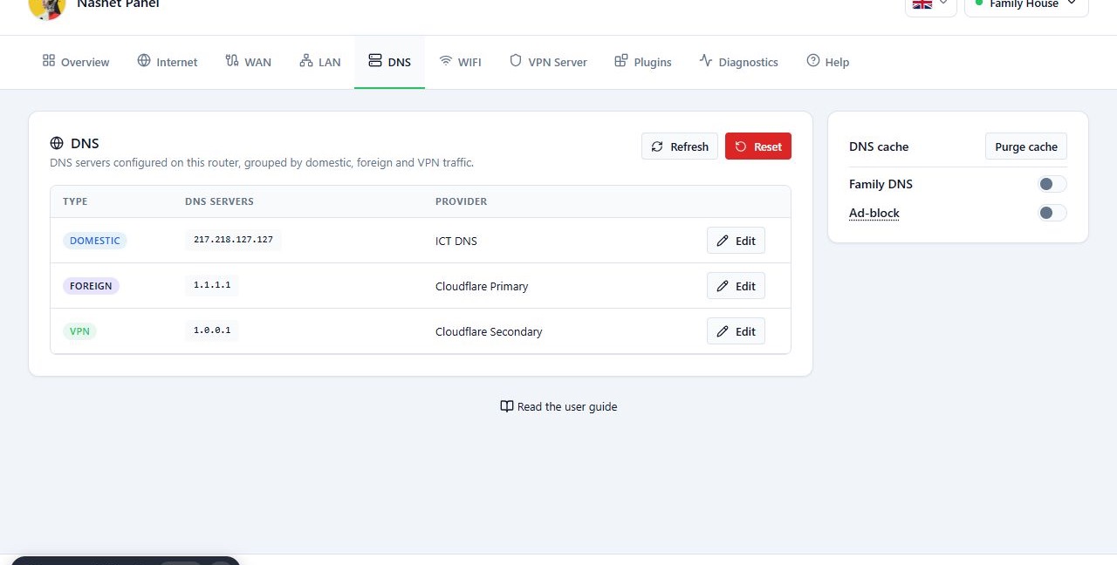Click the underlined Ad-block label
1117x565 pixels.
[x=874, y=213]
